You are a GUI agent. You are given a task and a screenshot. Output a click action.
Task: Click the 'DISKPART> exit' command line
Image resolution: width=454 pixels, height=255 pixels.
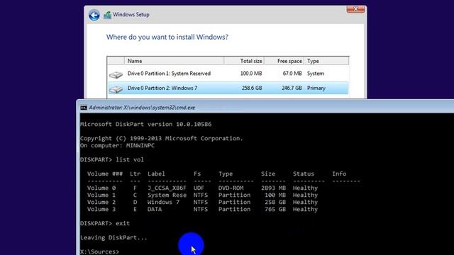pos(105,224)
